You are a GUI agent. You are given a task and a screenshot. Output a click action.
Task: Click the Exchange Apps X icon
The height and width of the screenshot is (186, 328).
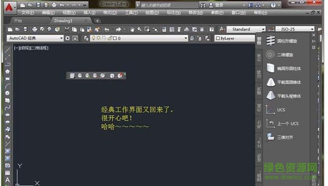250,5
